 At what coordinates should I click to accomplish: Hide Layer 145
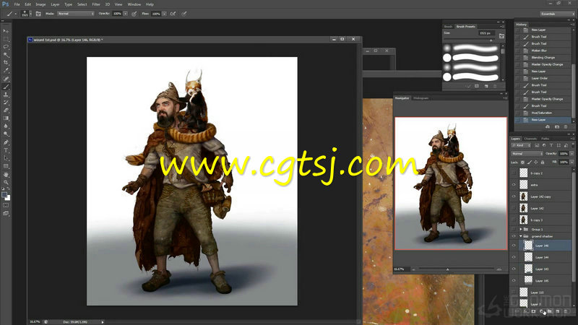pyautogui.click(x=514, y=281)
